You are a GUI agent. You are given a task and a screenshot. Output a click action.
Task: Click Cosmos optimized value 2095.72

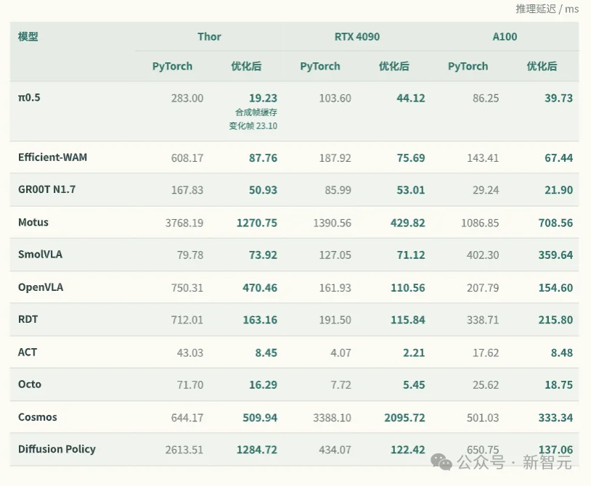point(404,418)
